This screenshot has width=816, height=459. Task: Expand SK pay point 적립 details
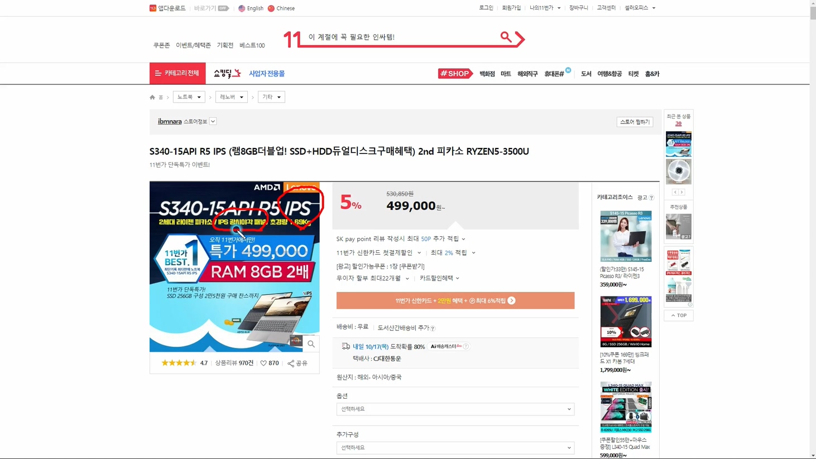pyautogui.click(x=463, y=239)
